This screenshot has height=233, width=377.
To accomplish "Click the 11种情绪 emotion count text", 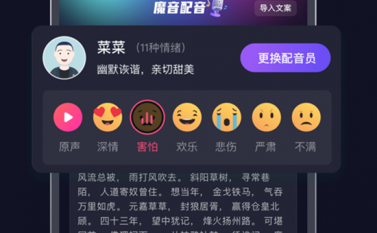I will coord(160,48).
